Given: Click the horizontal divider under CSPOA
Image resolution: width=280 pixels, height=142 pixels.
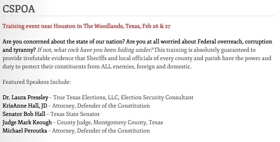Looking at the screenshot, I should pos(138,16).
